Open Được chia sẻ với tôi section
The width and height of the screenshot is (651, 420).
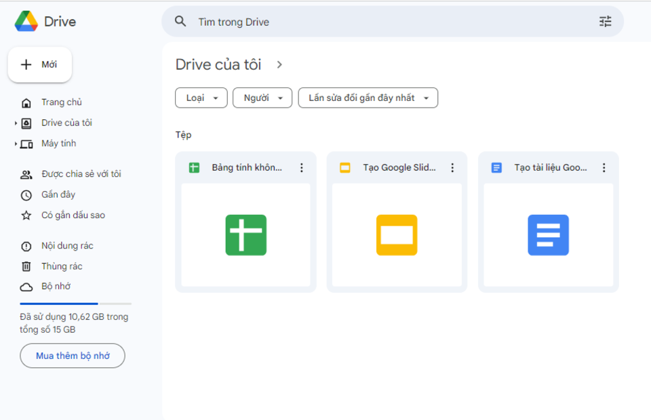pyautogui.click(x=81, y=174)
